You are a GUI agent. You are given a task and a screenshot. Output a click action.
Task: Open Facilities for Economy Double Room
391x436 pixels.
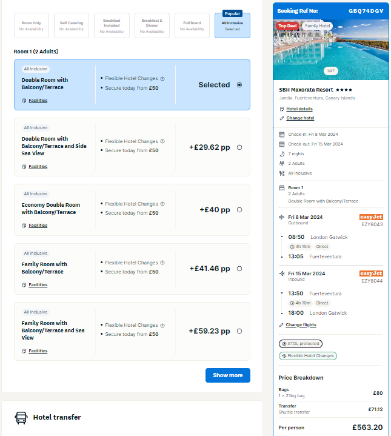[x=38, y=225]
